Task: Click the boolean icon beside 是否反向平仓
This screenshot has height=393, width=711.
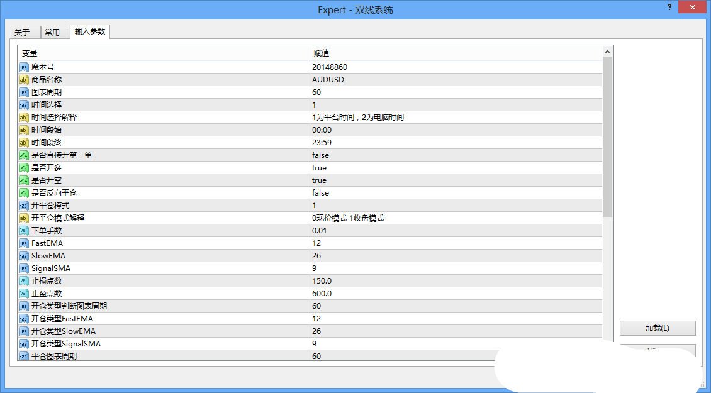Action: pos(24,193)
